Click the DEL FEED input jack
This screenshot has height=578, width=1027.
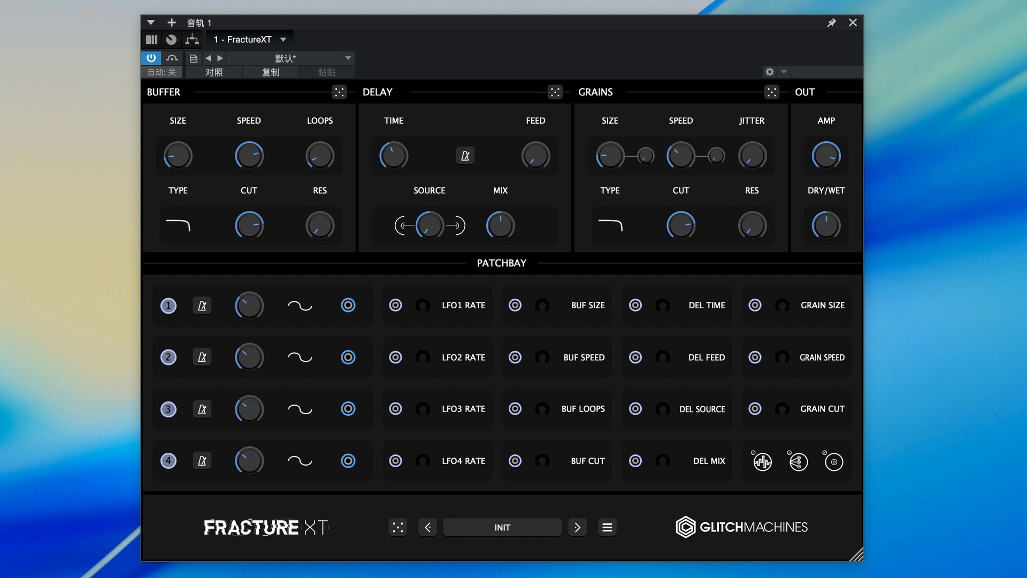coord(635,357)
